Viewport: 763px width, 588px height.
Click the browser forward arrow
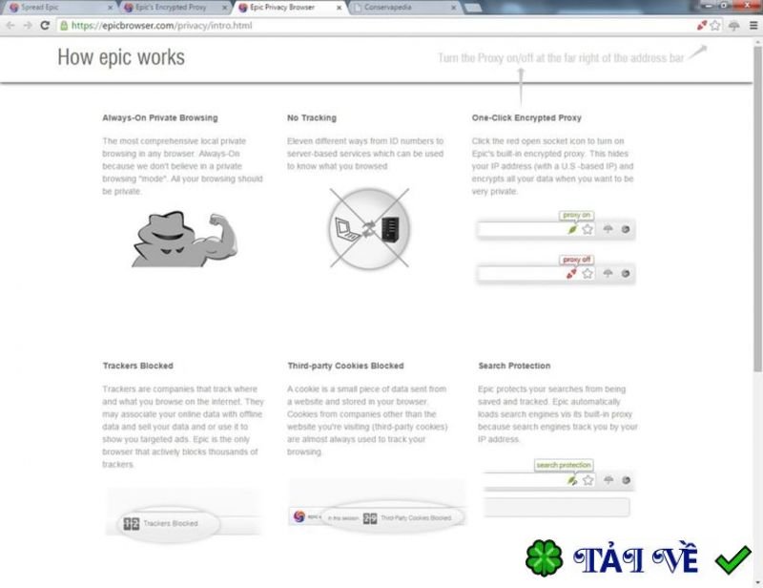[x=28, y=26]
